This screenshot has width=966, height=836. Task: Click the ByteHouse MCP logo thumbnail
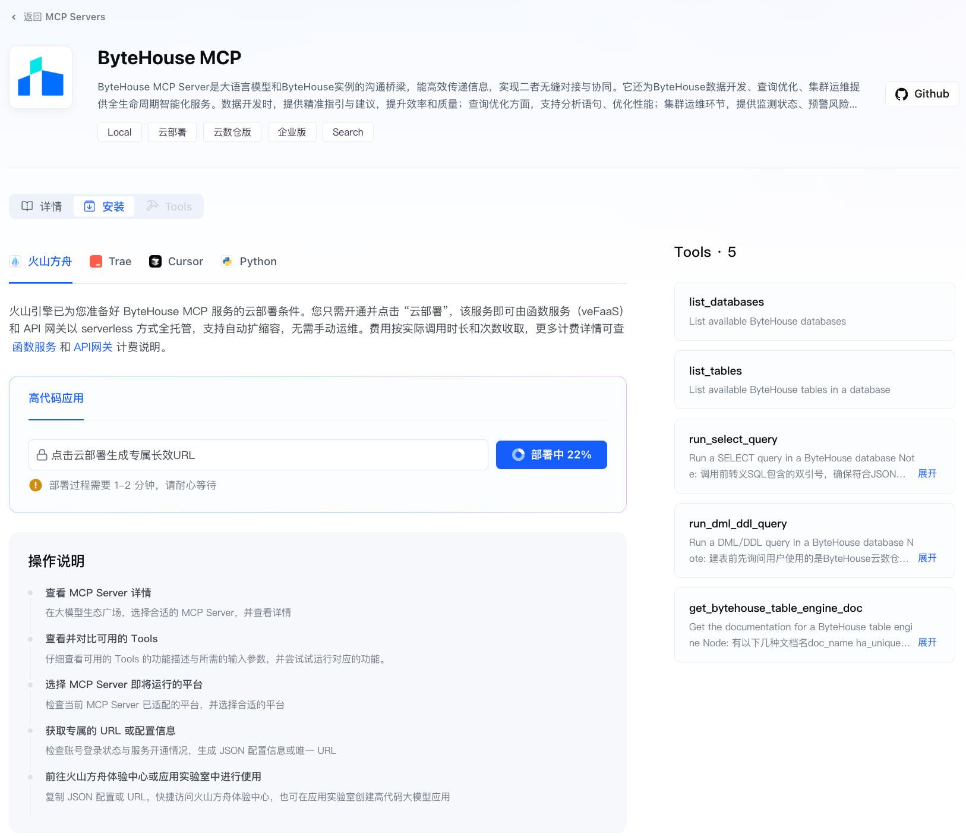click(40, 77)
